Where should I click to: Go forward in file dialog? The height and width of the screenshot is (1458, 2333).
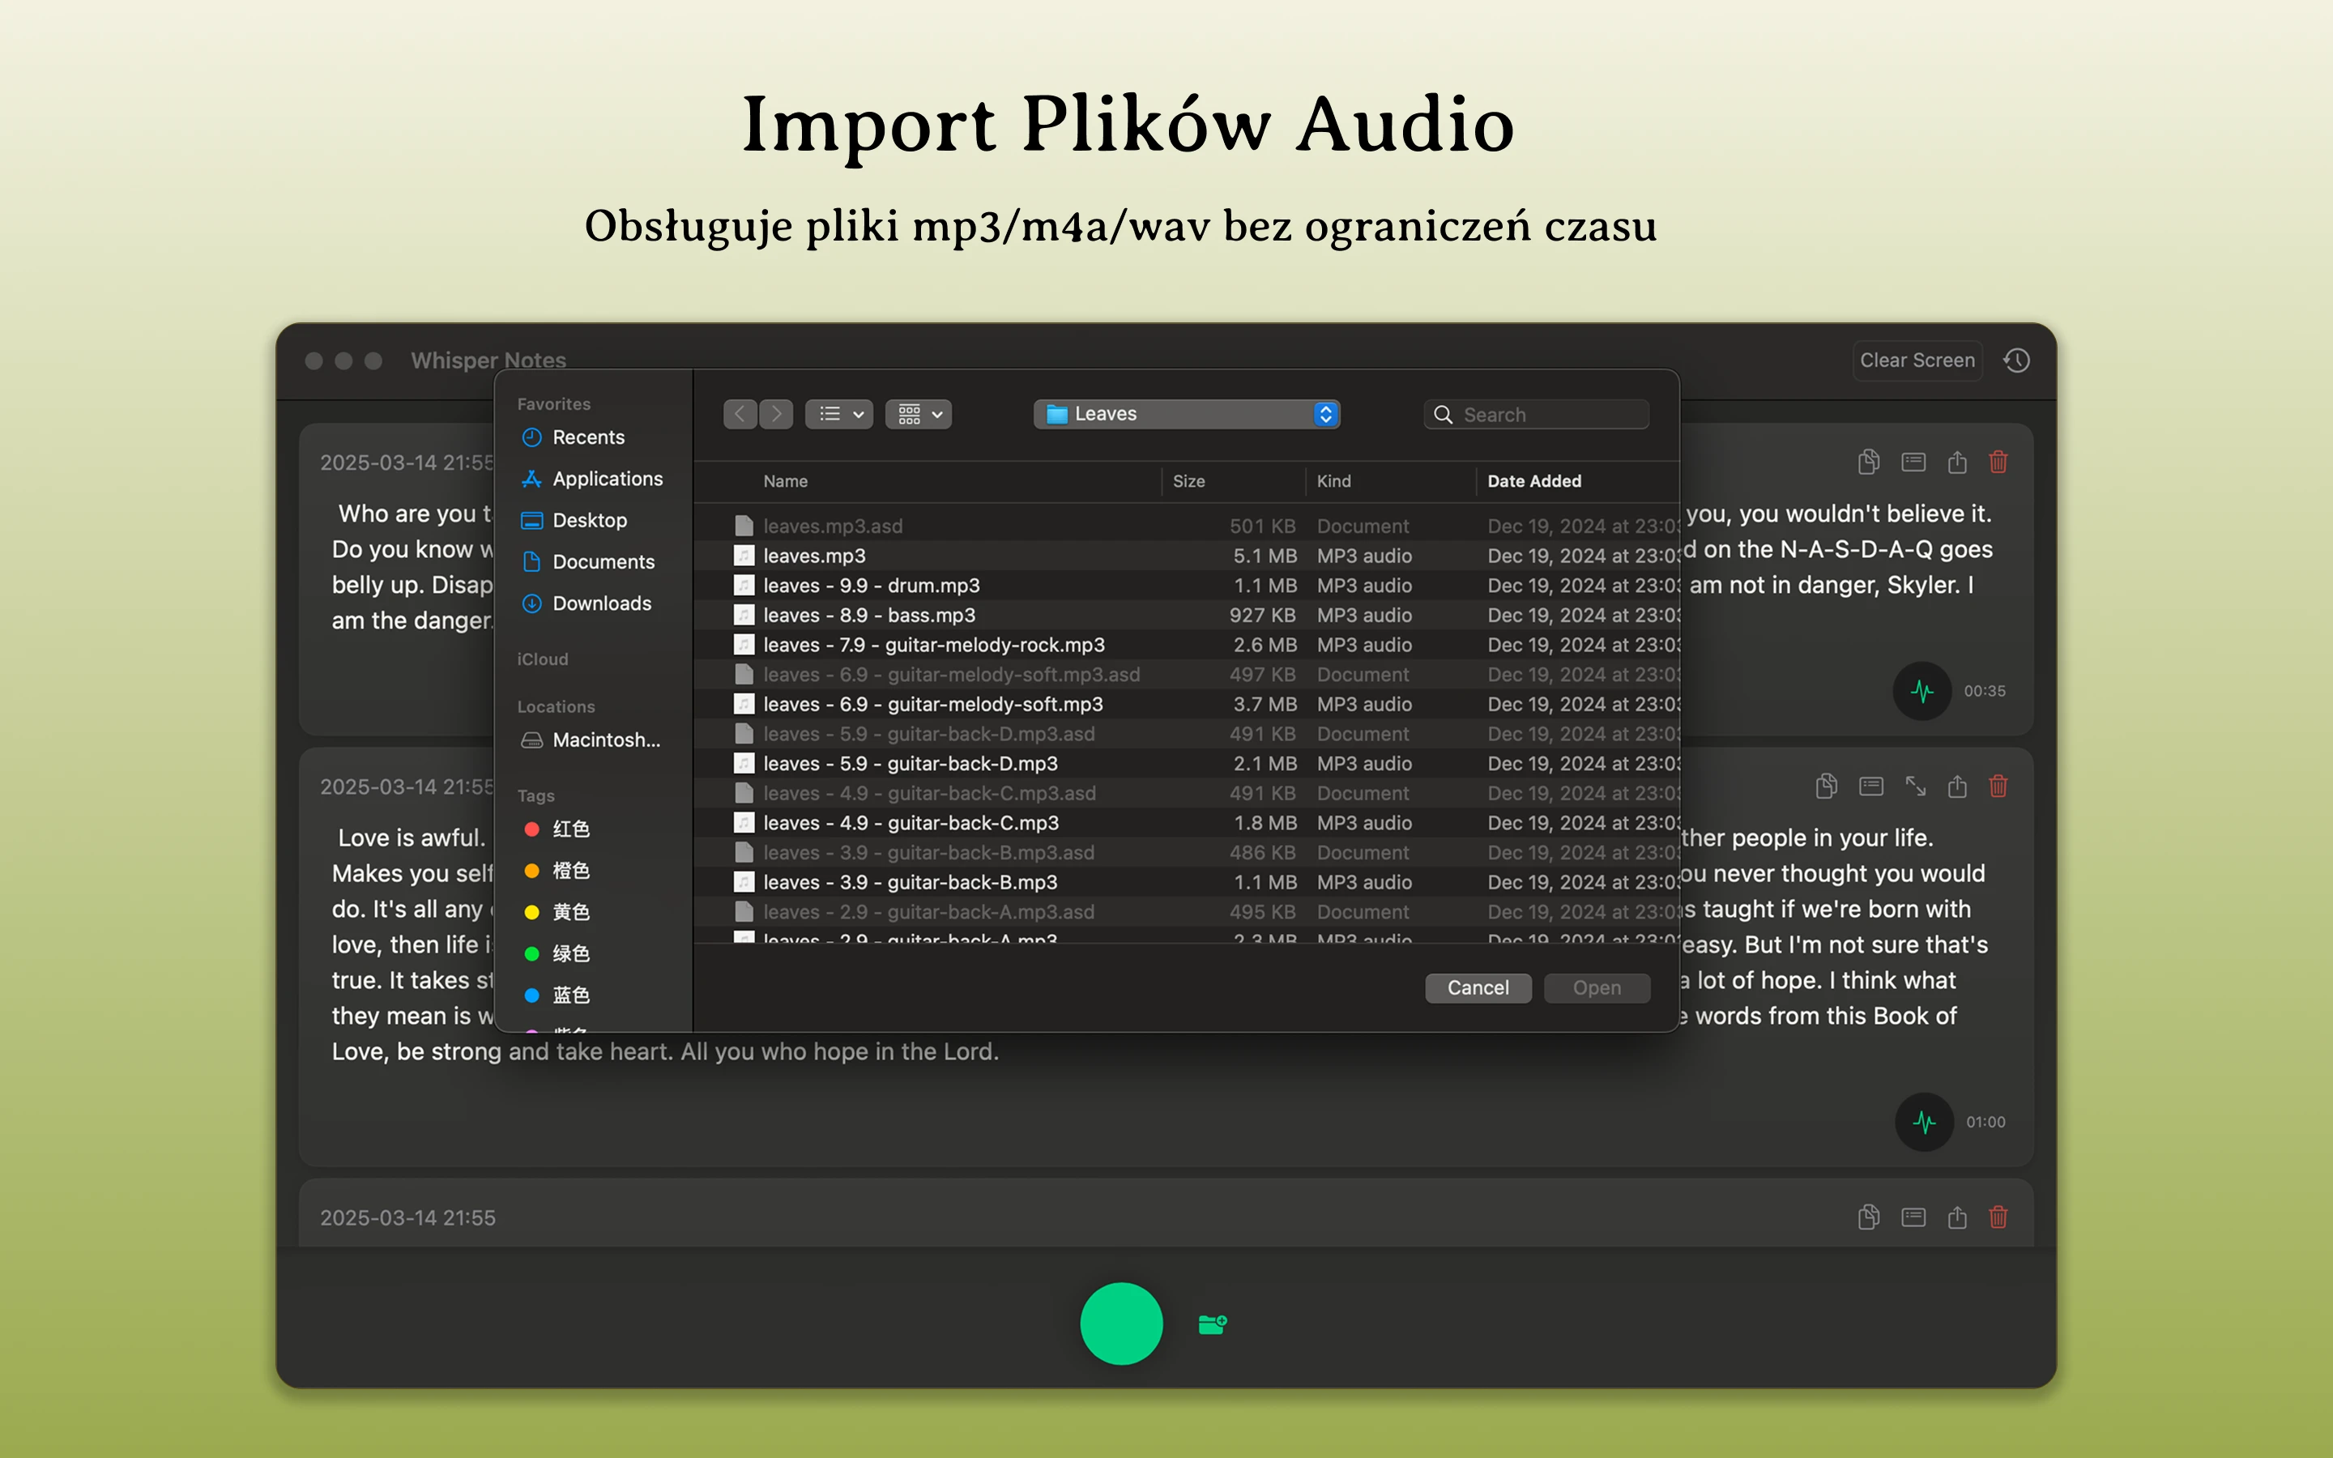tap(776, 414)
